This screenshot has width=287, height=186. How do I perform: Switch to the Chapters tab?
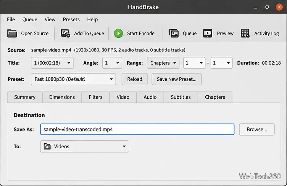tap(215, 97)
